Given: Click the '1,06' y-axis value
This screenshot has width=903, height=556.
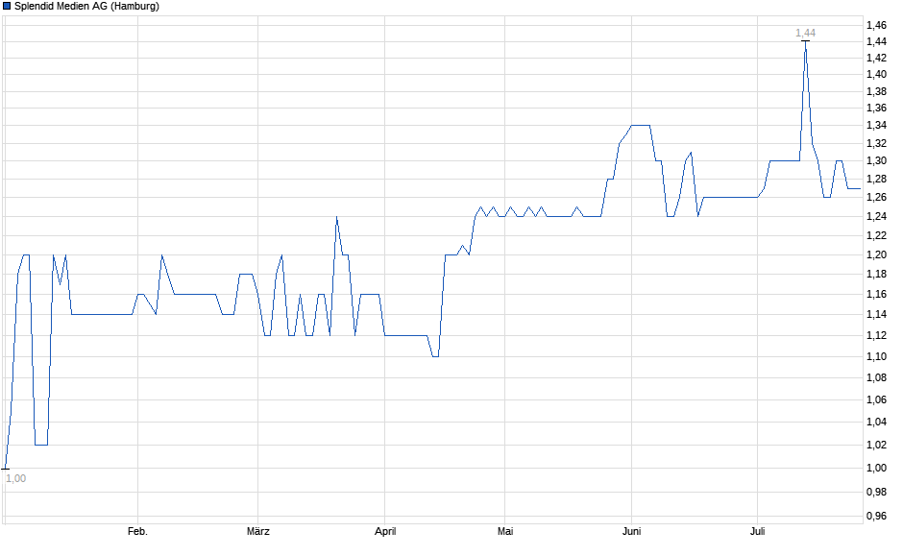Looking at the screenshot, I should click(x=876, y=400).
